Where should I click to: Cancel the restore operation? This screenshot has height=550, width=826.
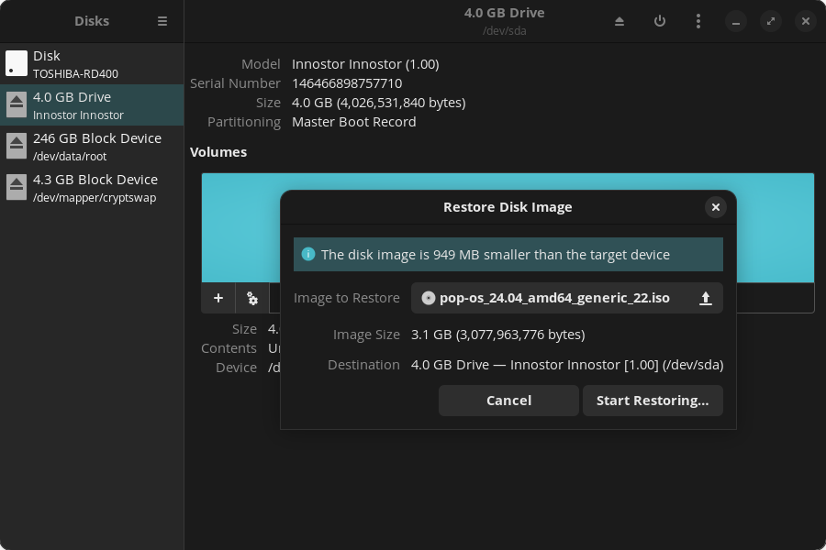508,401
